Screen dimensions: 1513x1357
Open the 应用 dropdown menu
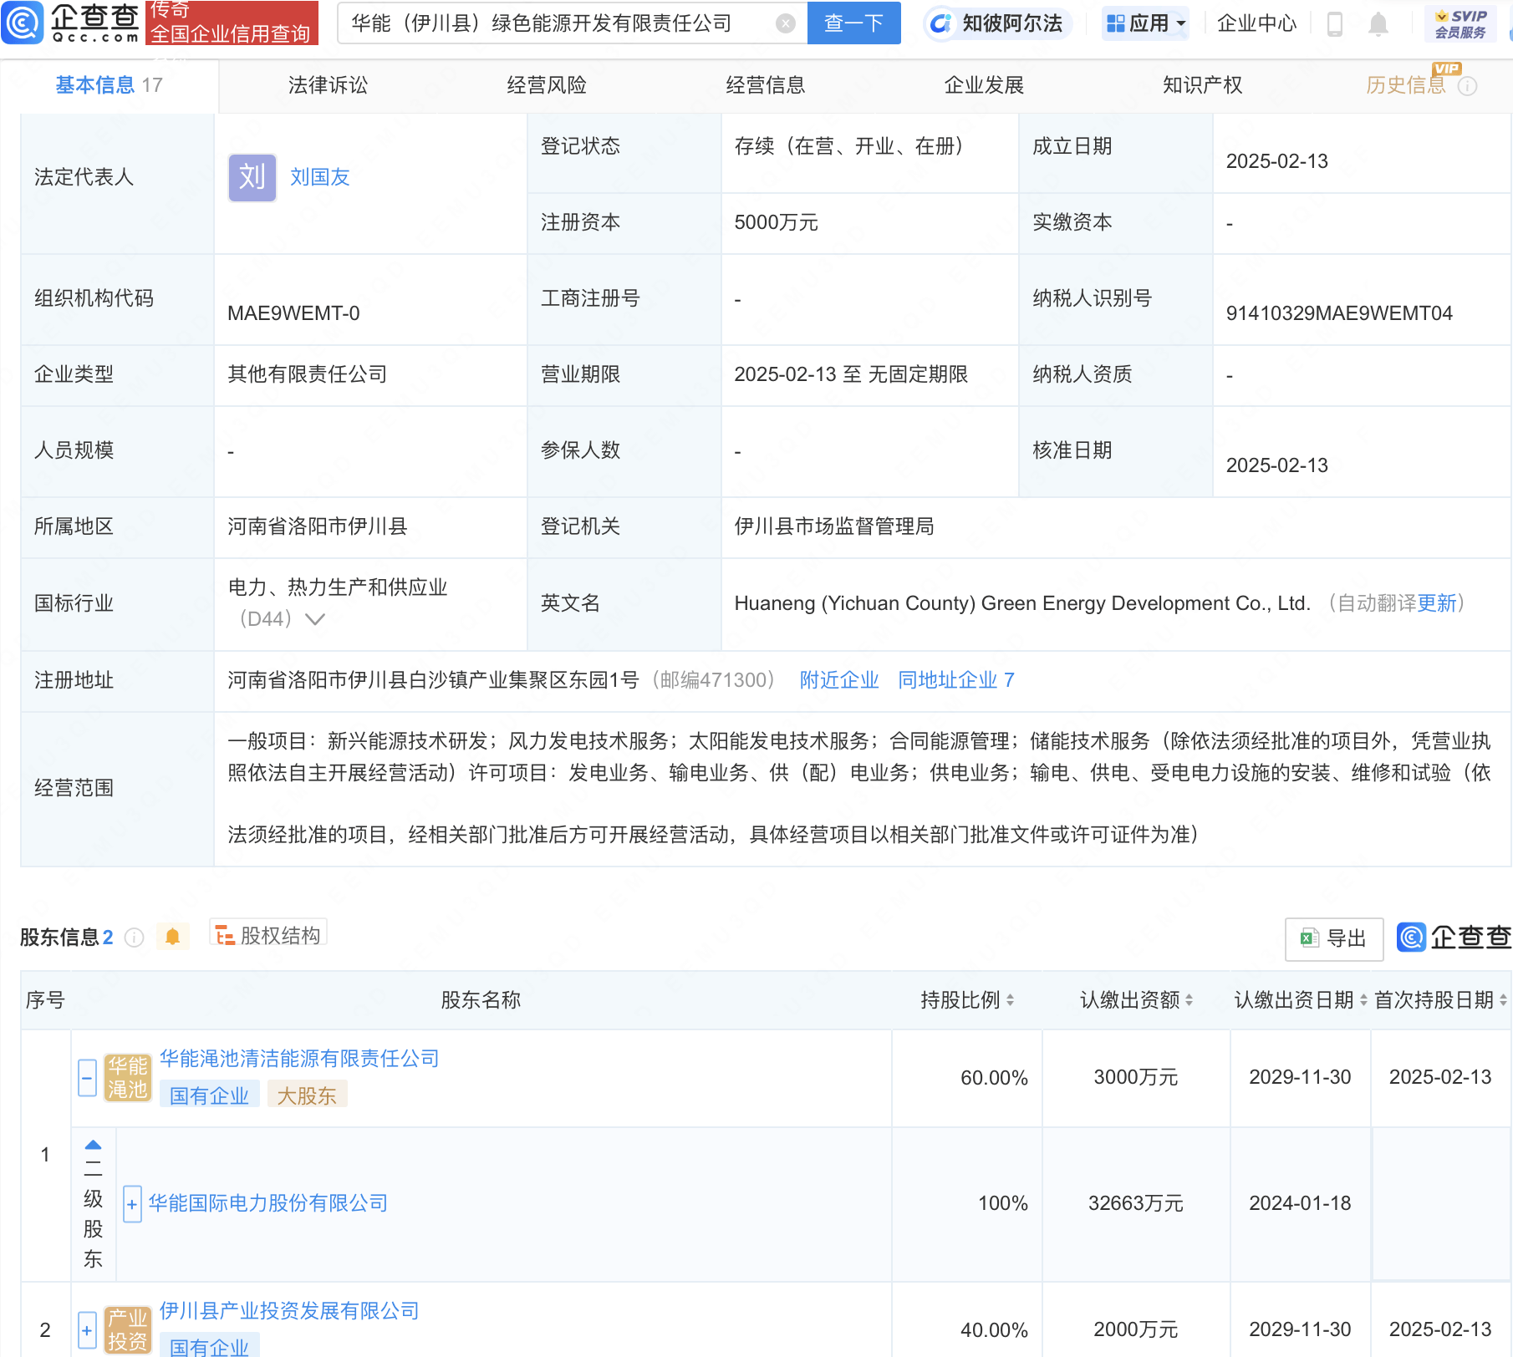click(x=1144, y=23)
